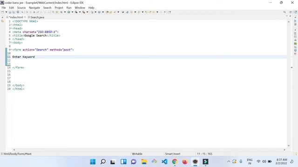Click the horizontal scrollbar right arrow
The width and height of the screenshot is (298, 167).
click(x=284, y=150)
